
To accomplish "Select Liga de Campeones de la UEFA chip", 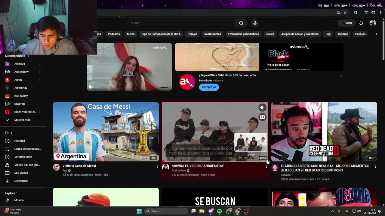I will point(161,34).
